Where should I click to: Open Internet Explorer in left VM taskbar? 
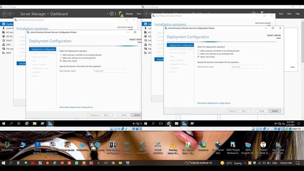[27, 123]
